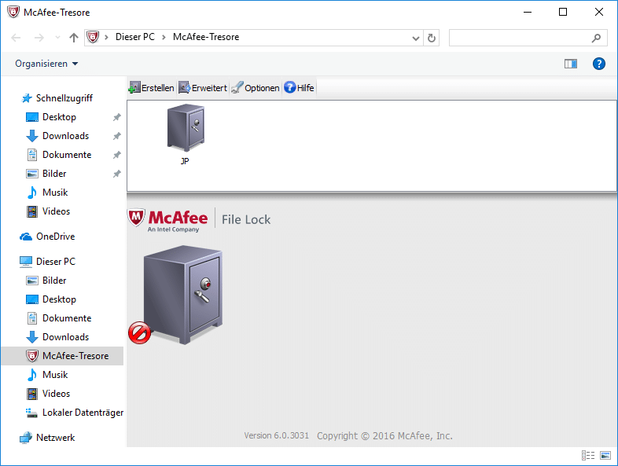The image size is (618, 466).
Task: Click the Hilfe toolbar button
Action: coord(299,88)
